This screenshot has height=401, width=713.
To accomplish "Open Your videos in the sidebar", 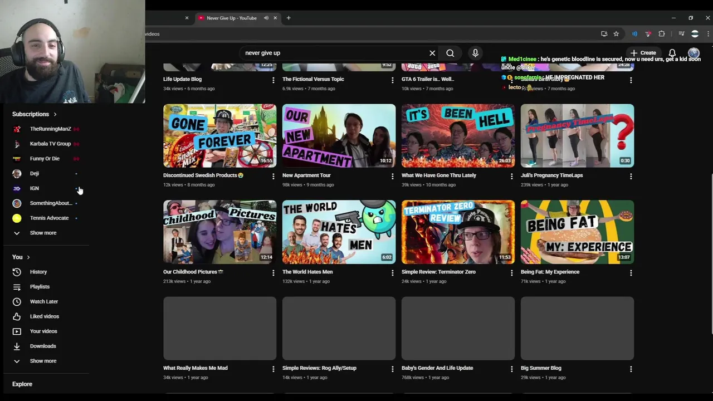I will pyautogui.click(x=45, y=331).
